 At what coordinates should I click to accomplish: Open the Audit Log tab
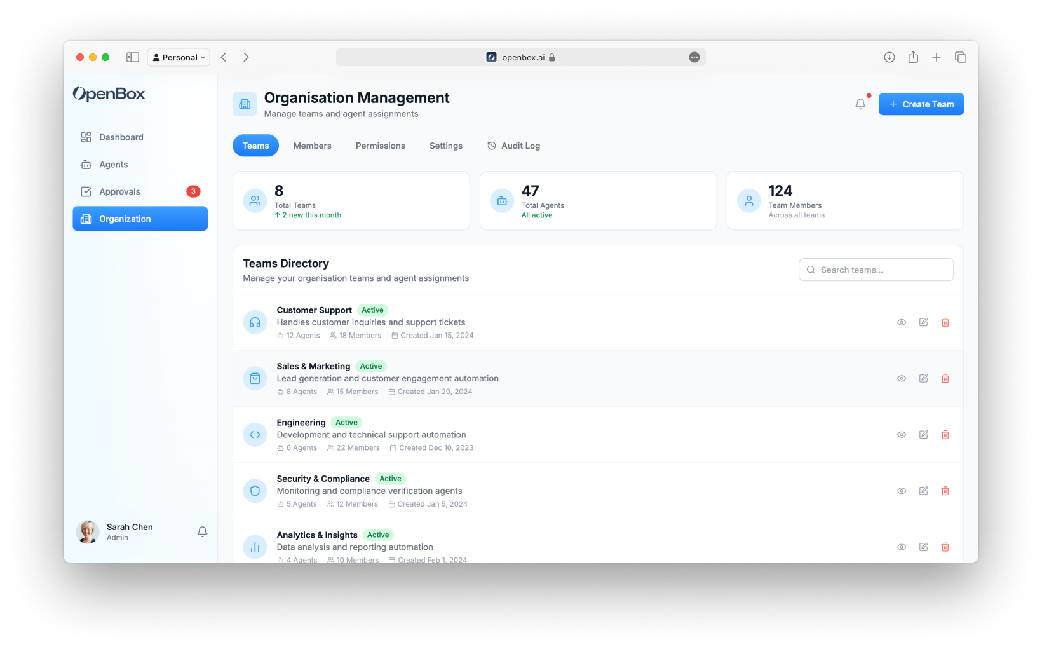point(513,146)
